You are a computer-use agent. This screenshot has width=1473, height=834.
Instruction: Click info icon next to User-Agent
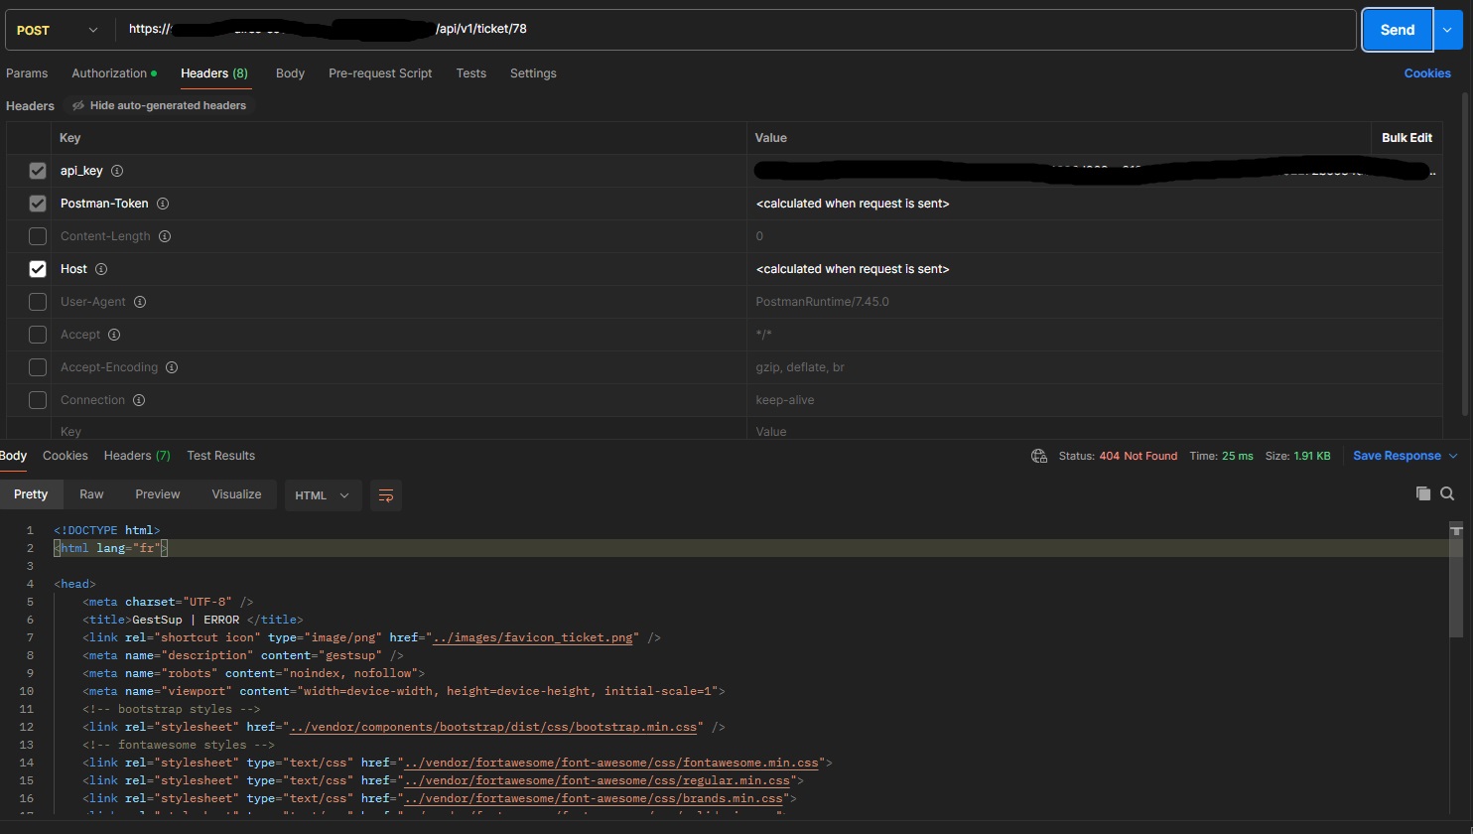tap(140, 302)
